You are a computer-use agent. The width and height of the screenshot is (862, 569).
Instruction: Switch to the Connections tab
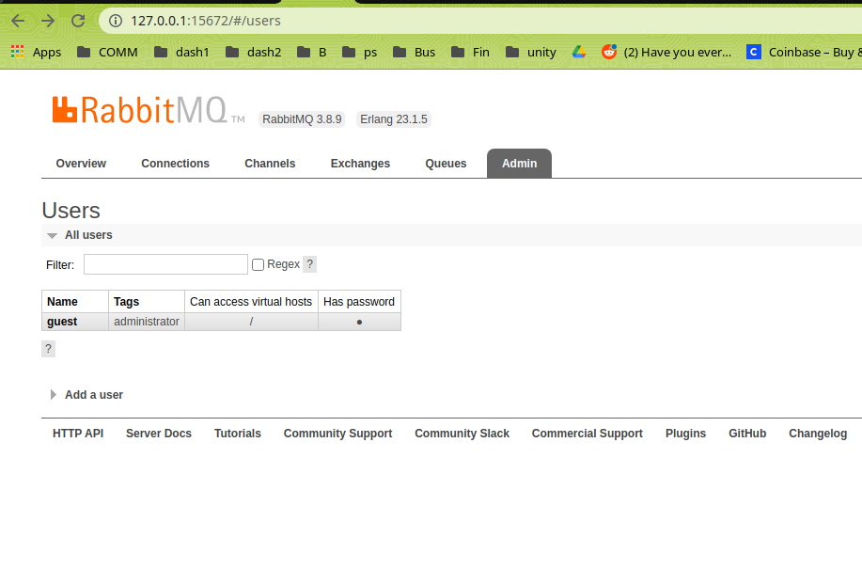tap(176, 164)
